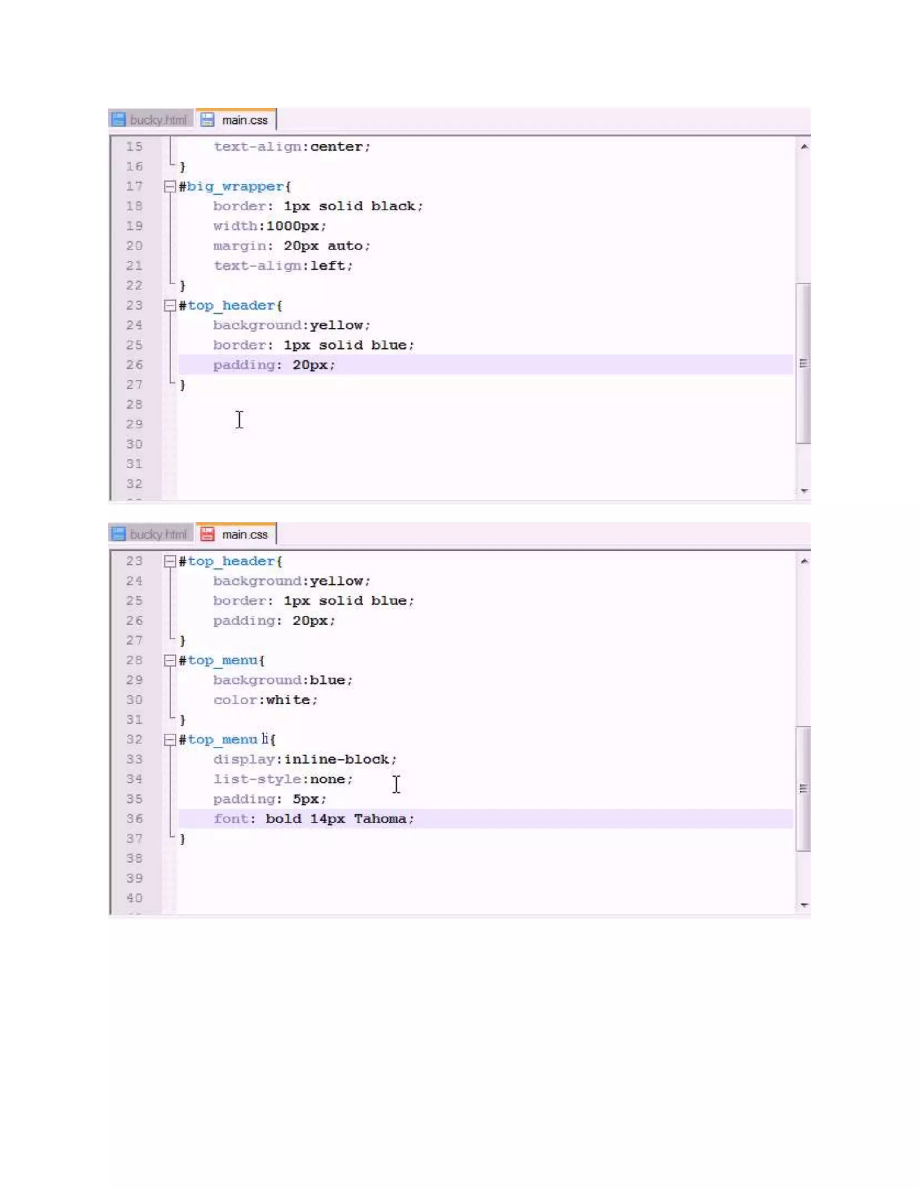
Task: Collapse the #big_wrapper rule fold marker
Action: [170, 187]
